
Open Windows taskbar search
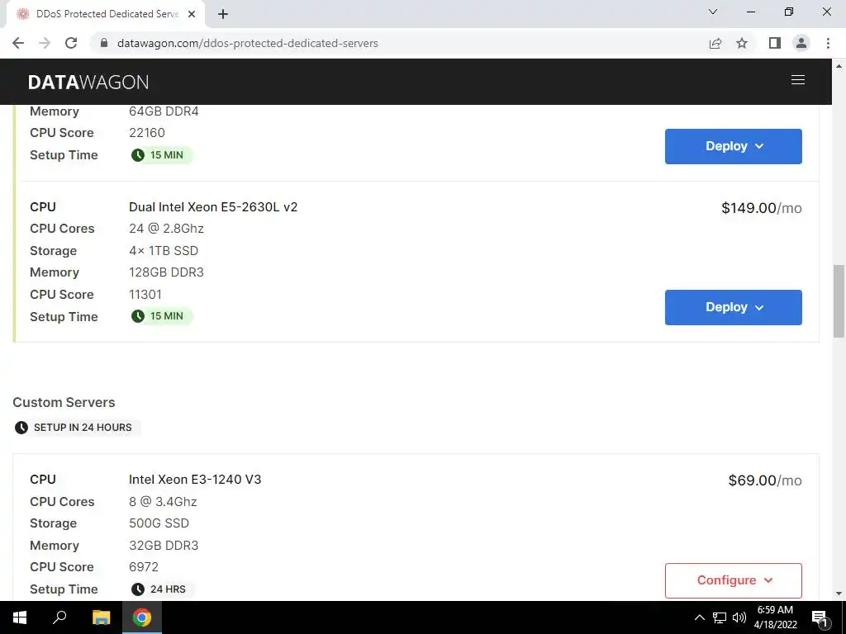click(59, 617)
